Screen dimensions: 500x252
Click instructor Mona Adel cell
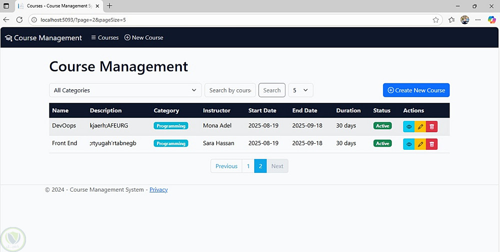pyautogui.click(x=217, y=125)
